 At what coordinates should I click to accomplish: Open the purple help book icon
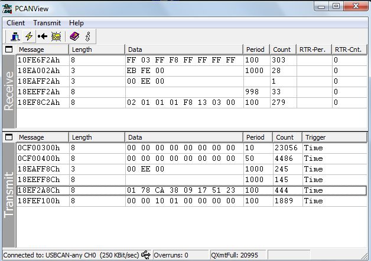(x=74, y=37)
